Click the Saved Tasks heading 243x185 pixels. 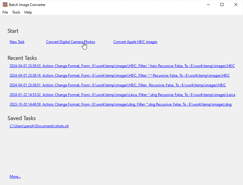pos(22,118)
